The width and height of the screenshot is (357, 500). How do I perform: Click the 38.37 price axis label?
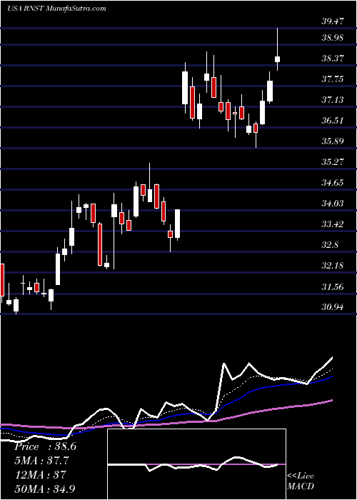(333, 59)
